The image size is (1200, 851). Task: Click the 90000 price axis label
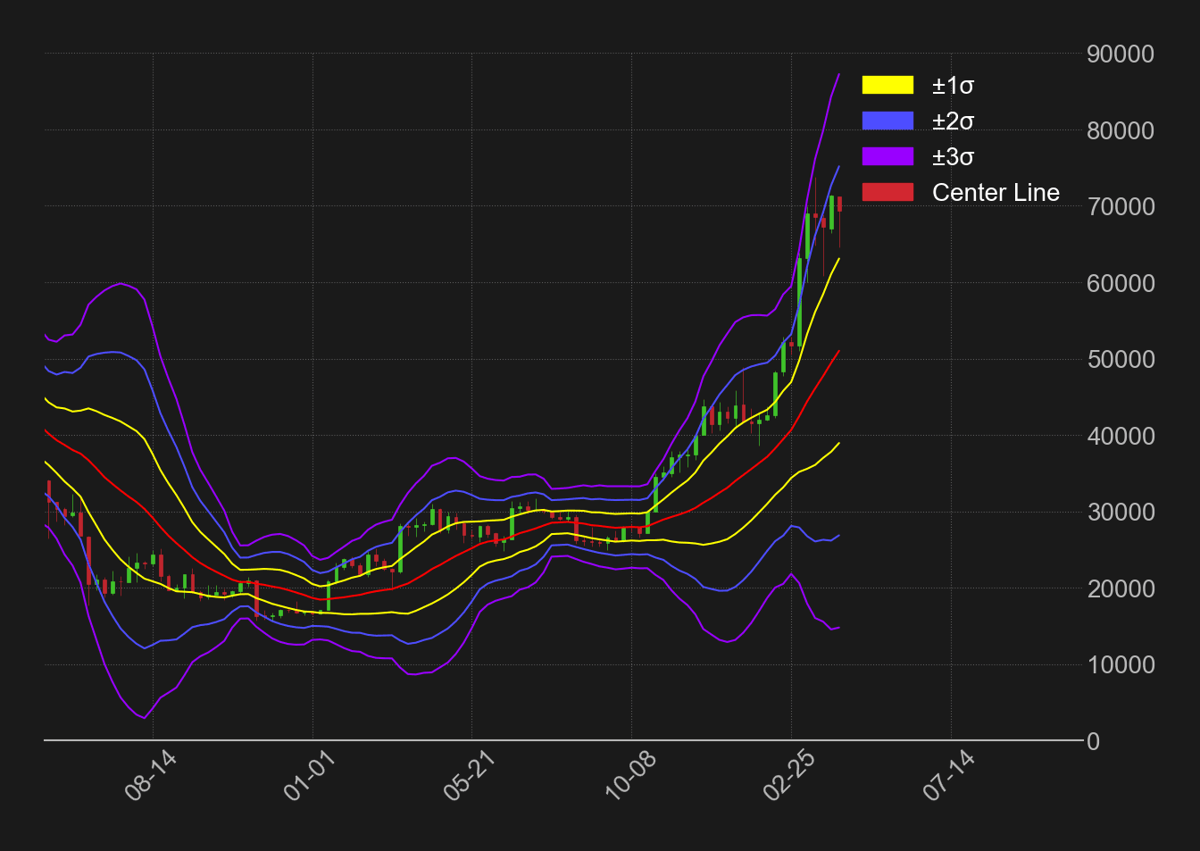[1121, 54]
